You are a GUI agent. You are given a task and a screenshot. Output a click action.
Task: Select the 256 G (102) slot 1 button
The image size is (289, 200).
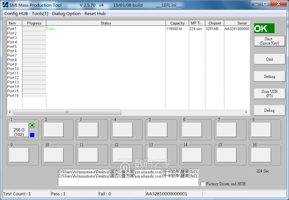pos(19,130)
